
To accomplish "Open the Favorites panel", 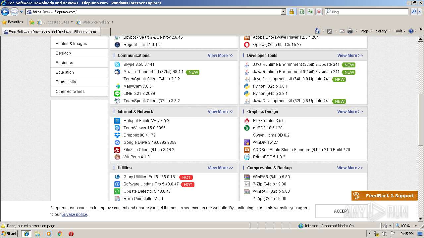I will tap(13, 22).
